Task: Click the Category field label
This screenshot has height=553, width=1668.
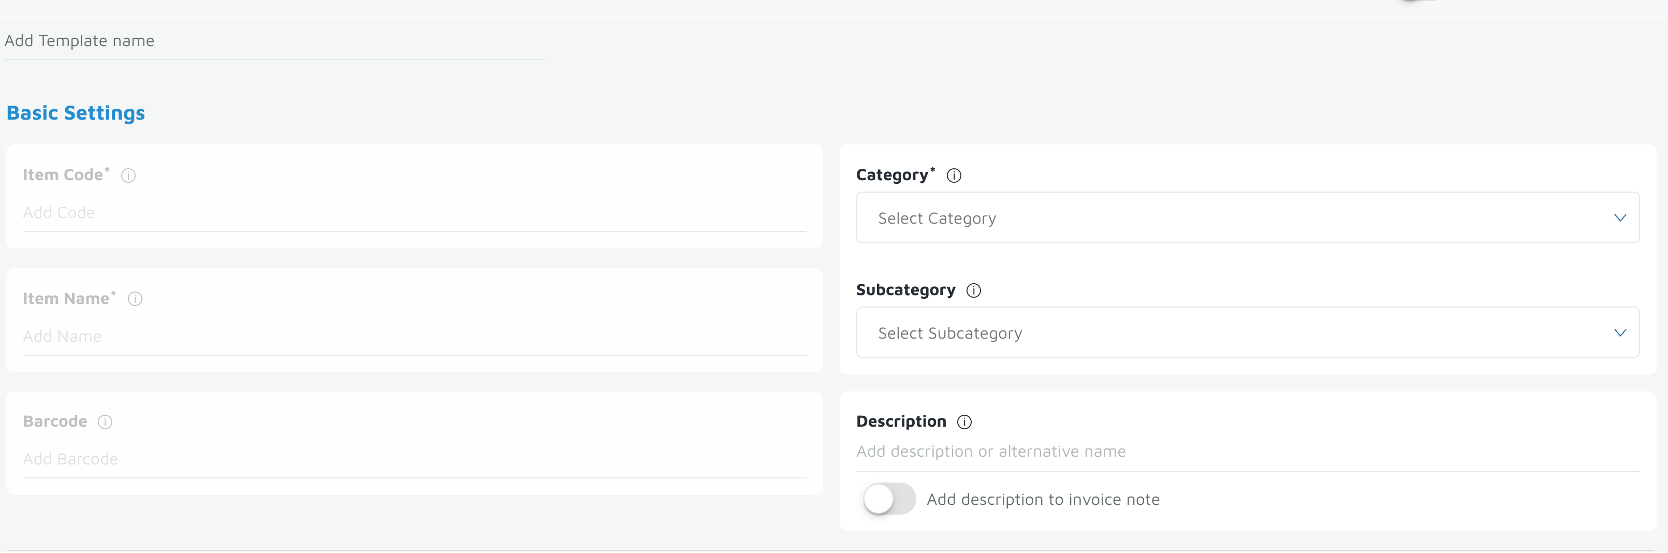Action: pos(892,176)
